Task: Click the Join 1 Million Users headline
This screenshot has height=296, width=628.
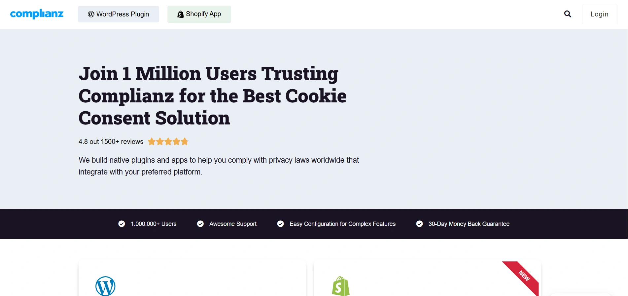Action: pos(212,95)
